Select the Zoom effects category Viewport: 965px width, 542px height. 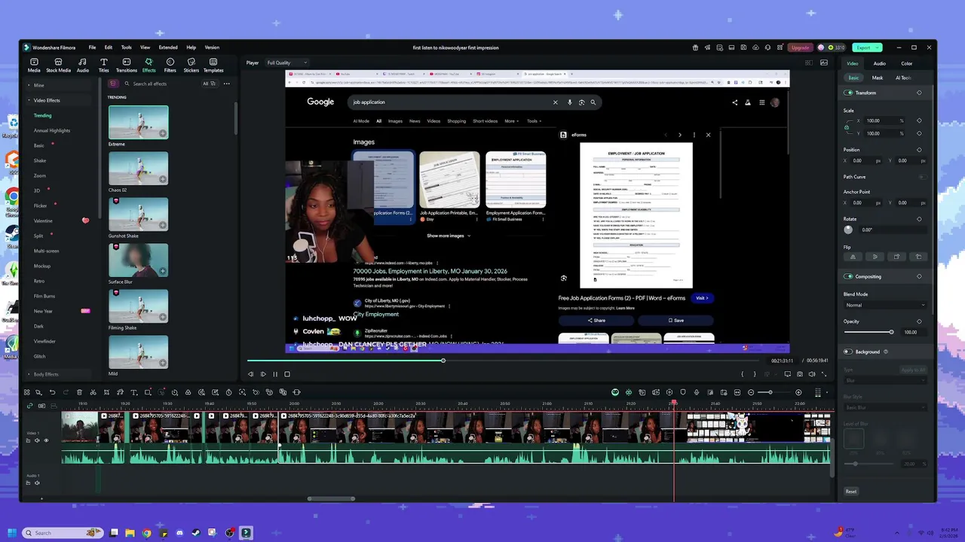40,175
